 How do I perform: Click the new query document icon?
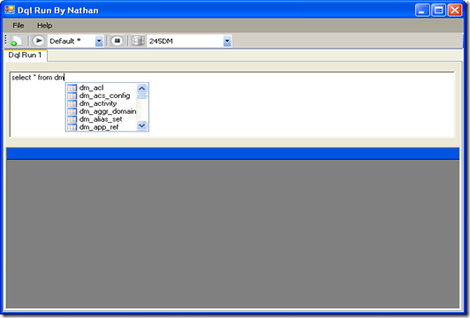coord(17,41)
